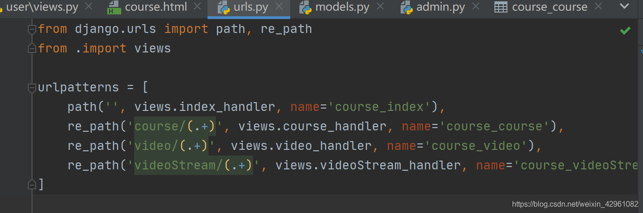Toggle fold marker beside 'from .import views'
Screen dimensions: 643x213
(x=32, y=48)
